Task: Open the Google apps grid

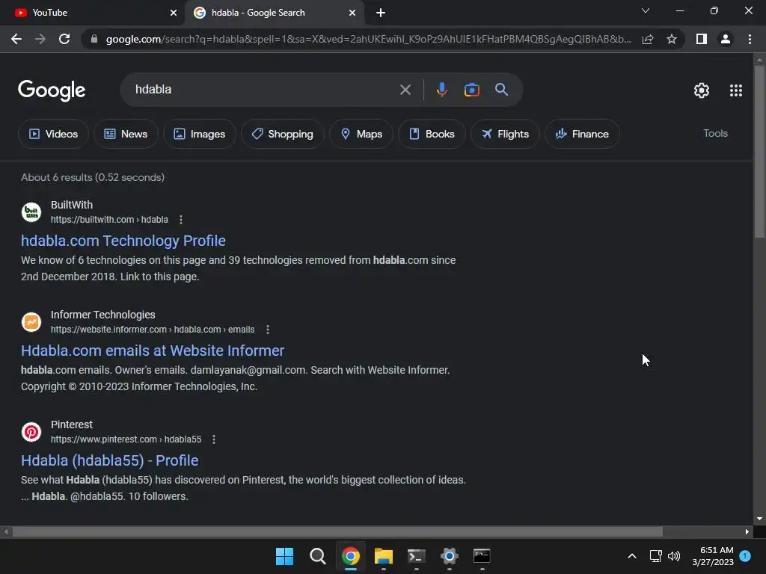Action: (x=736, y=90)
